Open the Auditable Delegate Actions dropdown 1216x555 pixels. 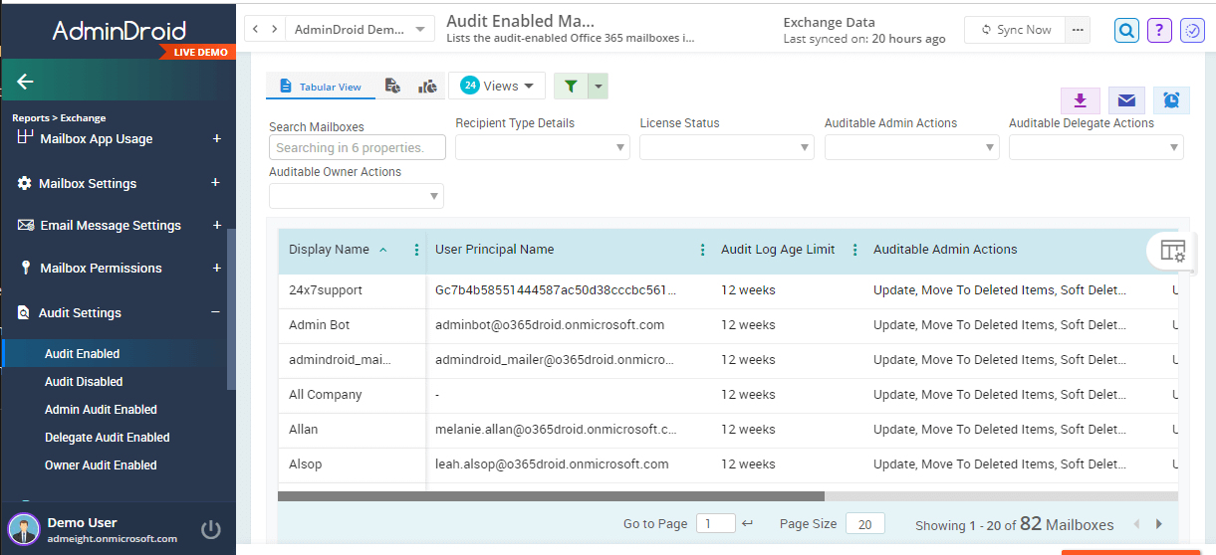1096,147
